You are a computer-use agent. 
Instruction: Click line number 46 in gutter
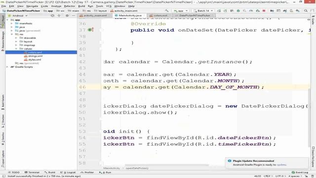pyautogui.click(x=82, y=87)
